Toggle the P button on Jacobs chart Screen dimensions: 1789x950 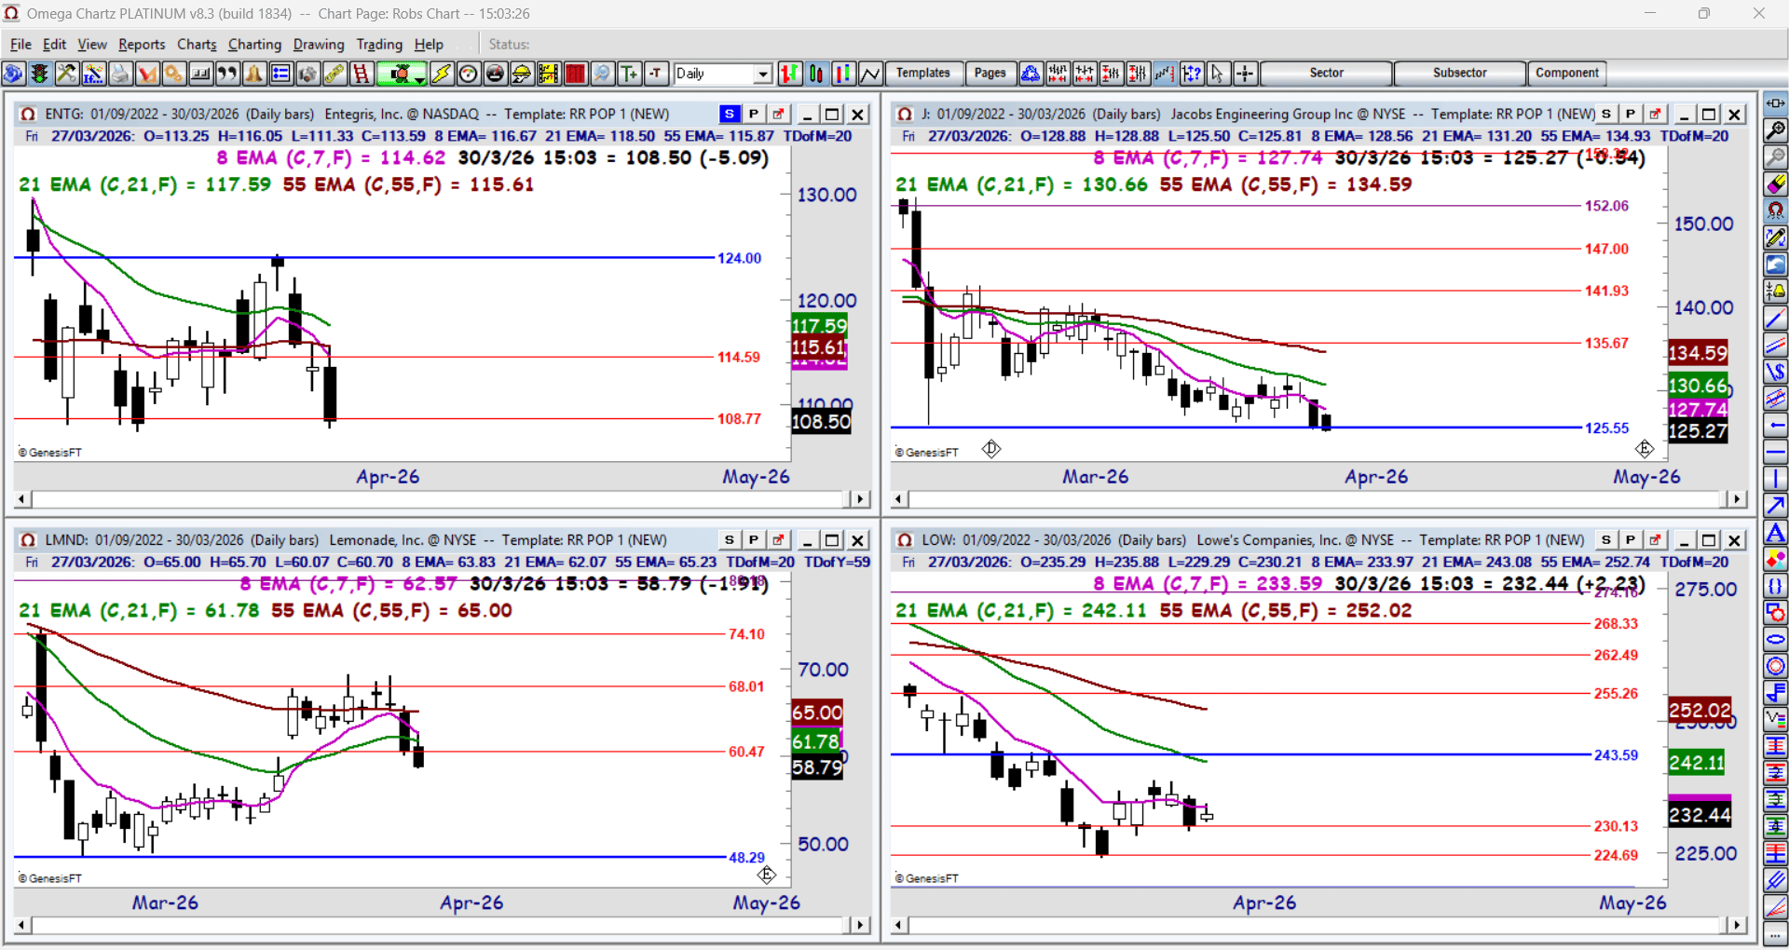(1631, 114)
